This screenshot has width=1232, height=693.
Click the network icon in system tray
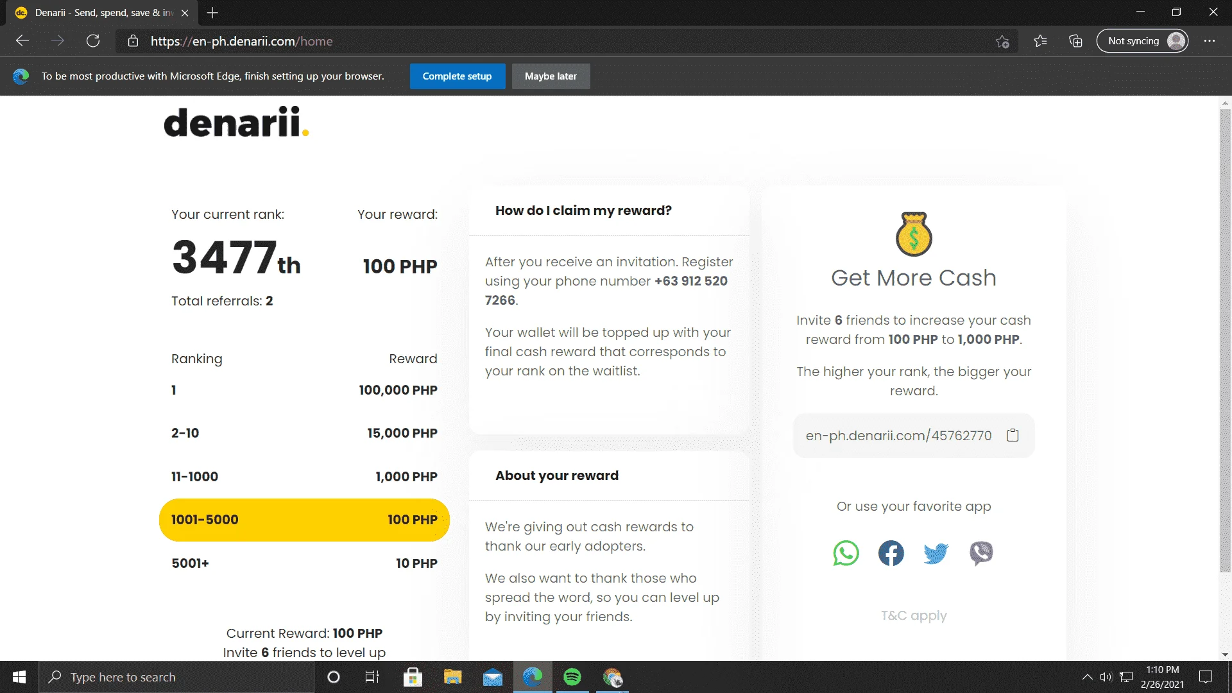[1126, 677]
